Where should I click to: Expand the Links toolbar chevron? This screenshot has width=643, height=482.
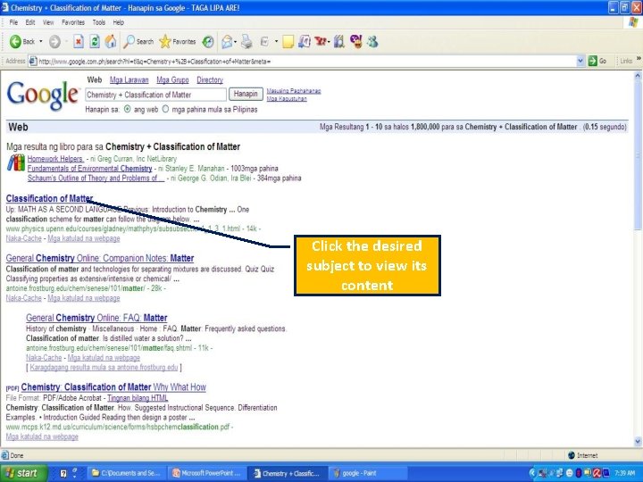click(x=638, y=60)
